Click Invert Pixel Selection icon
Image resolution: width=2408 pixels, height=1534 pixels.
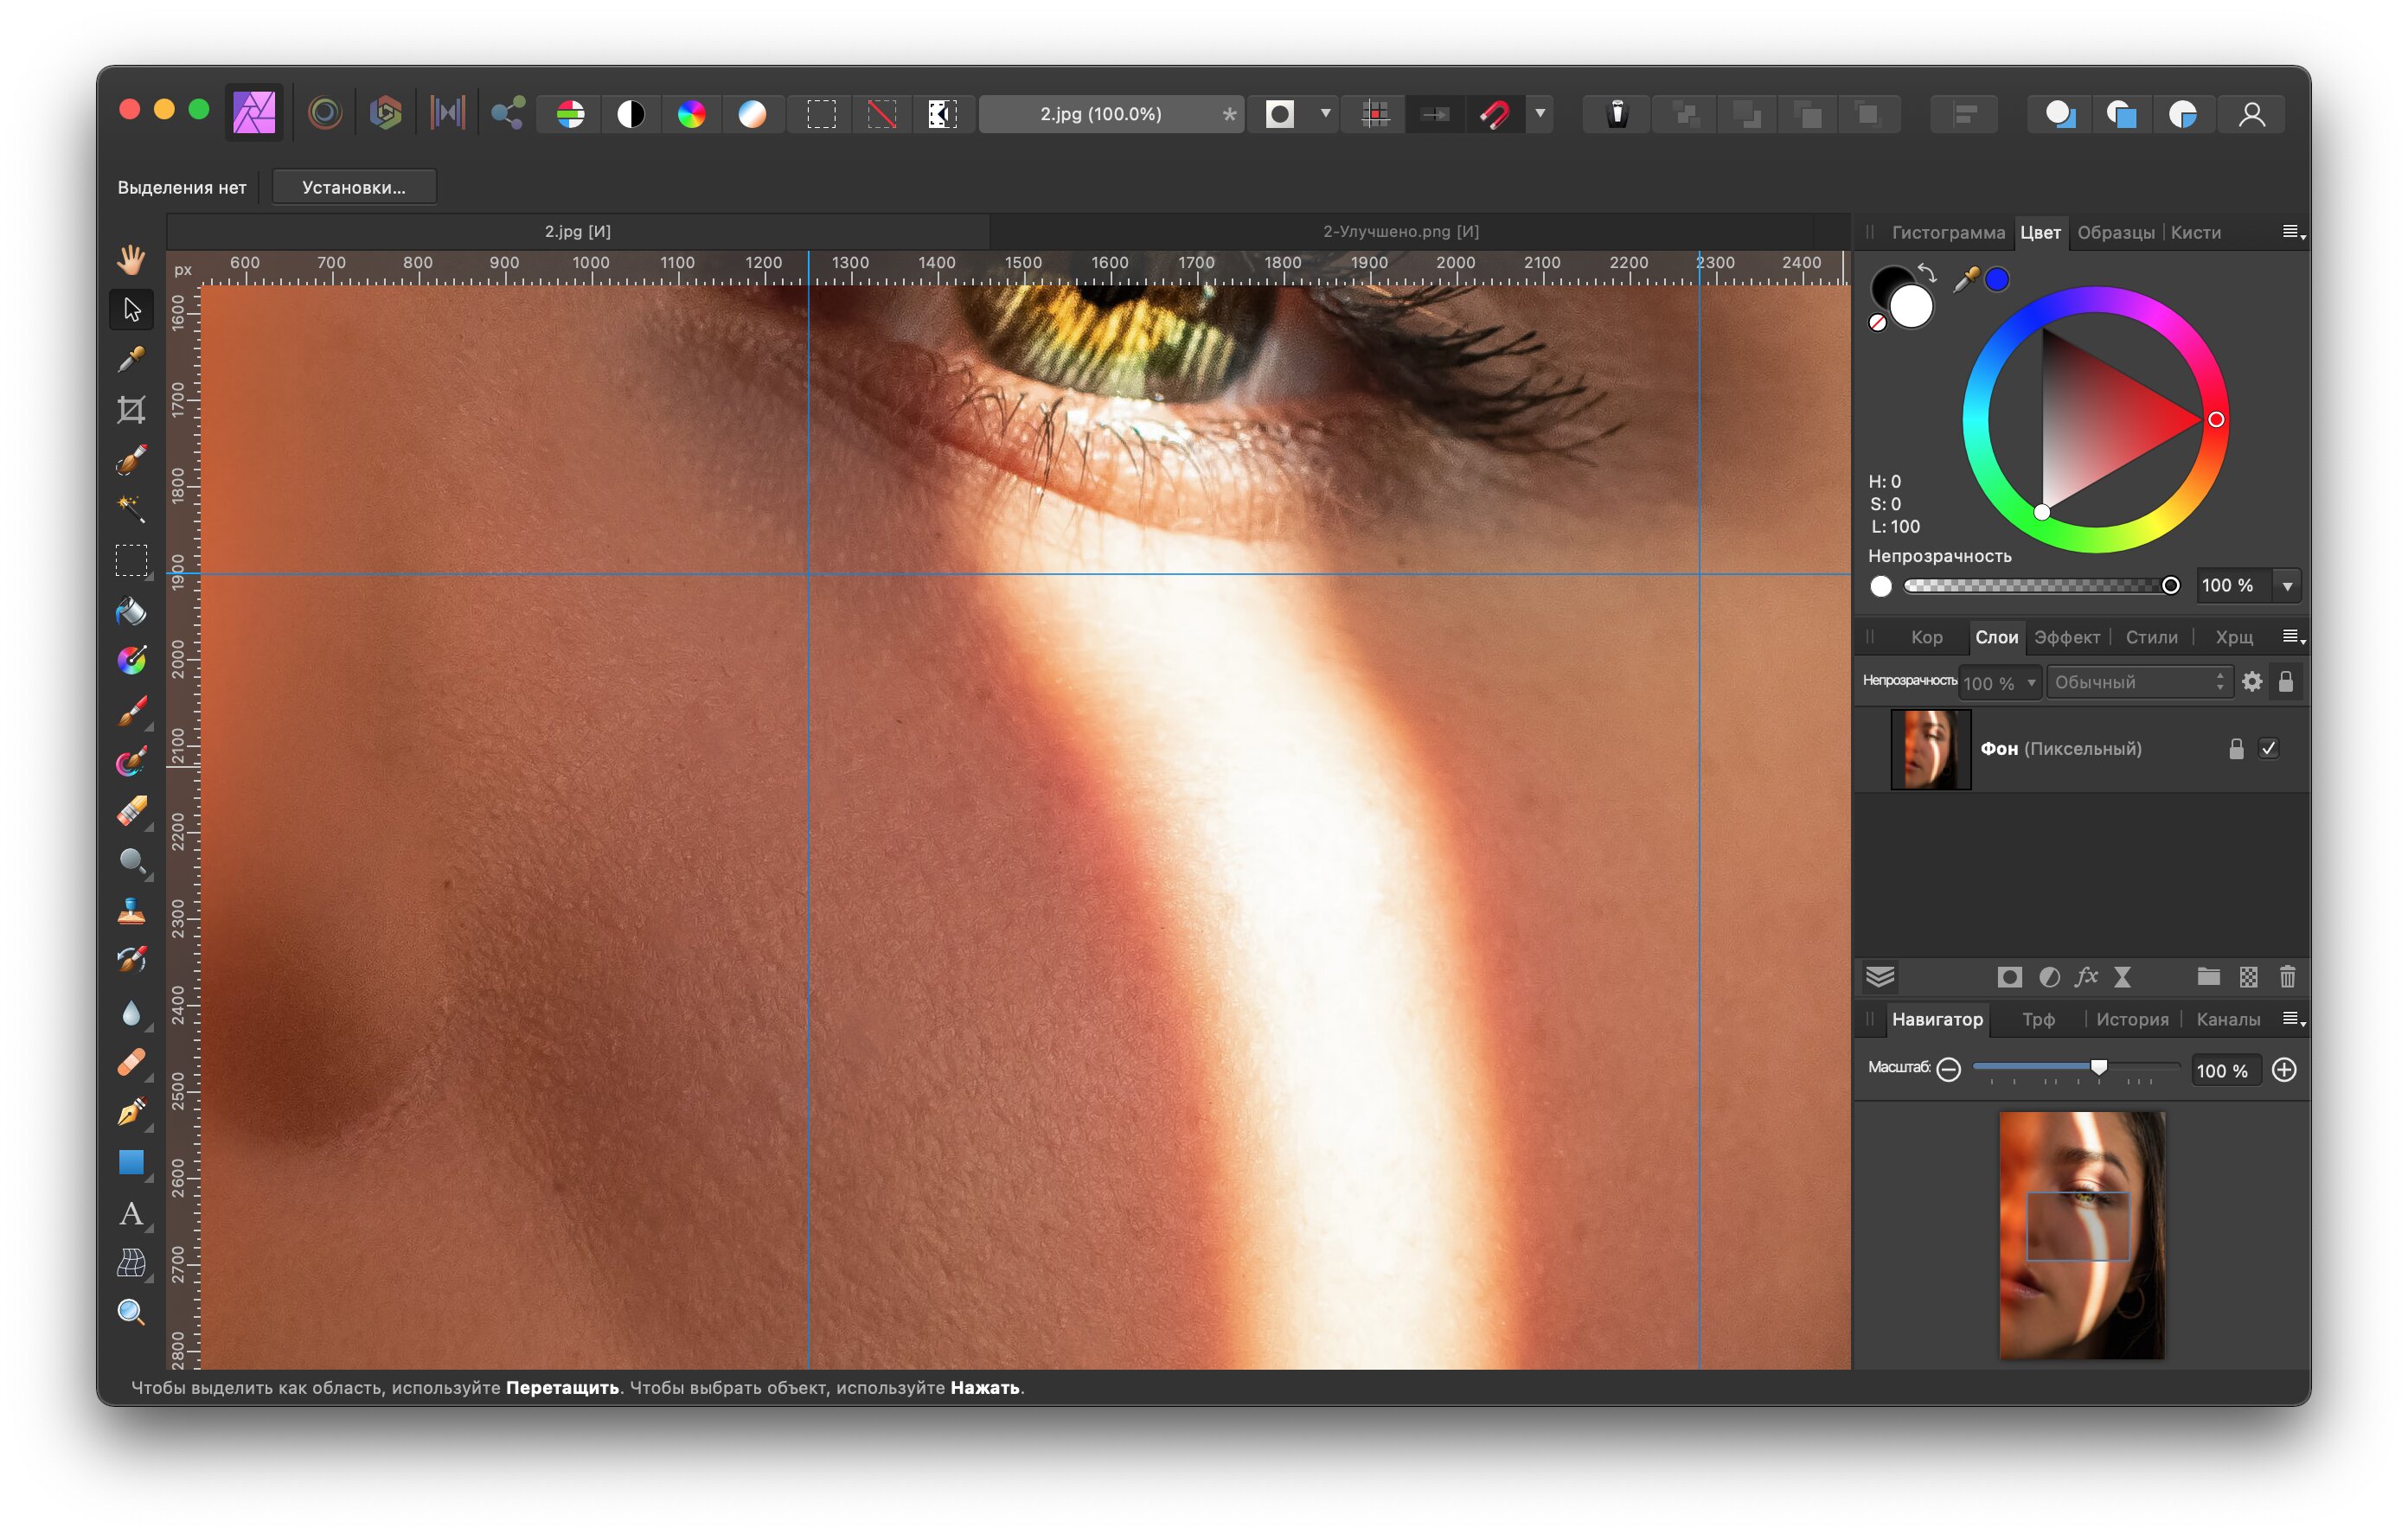pyautogui.click(x=942, y=114)
